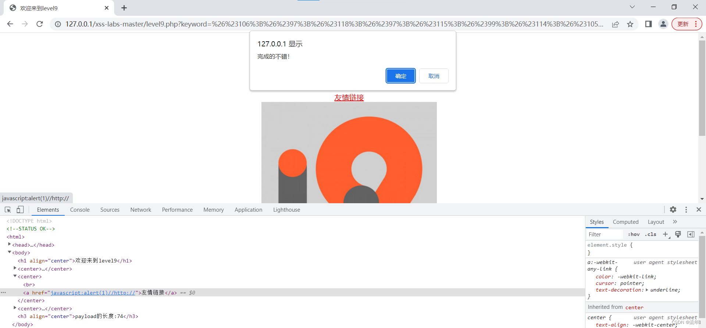Open the Sources tab
This screenshot has height=328, width=706.
[x=110, y=209]
